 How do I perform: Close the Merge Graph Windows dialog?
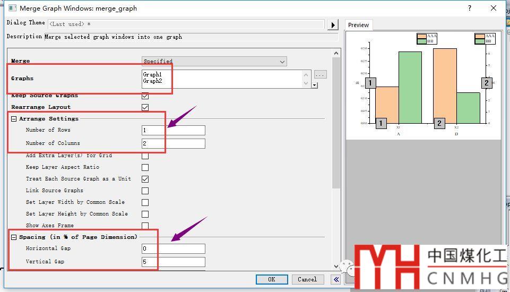click(x=494, y=8)
